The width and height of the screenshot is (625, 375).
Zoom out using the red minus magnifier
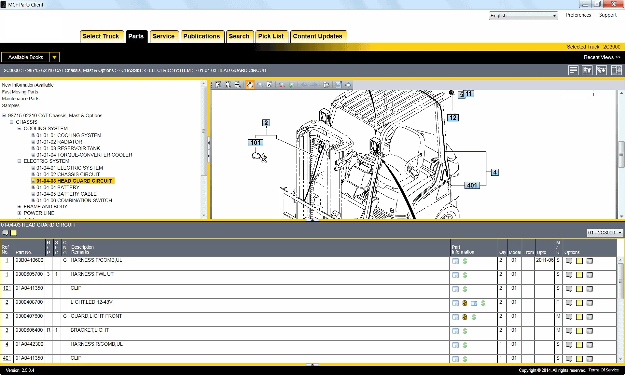pyautogui.click(x=282, y=85)
